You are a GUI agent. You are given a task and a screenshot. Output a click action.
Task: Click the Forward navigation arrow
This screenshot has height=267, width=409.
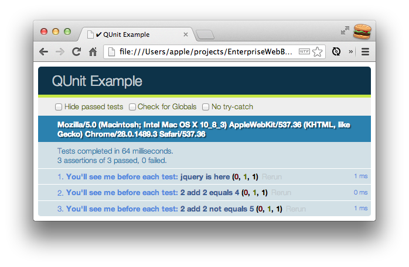(x=60, y=52)
